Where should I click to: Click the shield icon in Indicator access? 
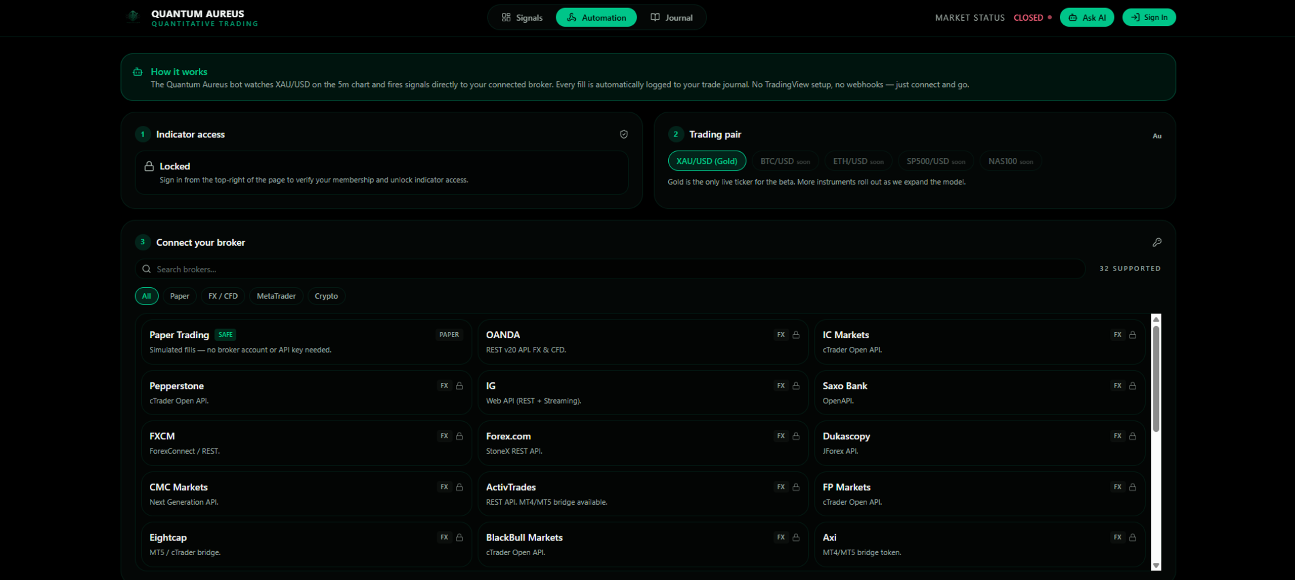coord(624,134)
